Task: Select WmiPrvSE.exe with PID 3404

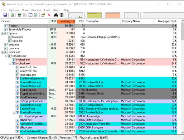Action: pyautogui.click(x=89, y=67)
